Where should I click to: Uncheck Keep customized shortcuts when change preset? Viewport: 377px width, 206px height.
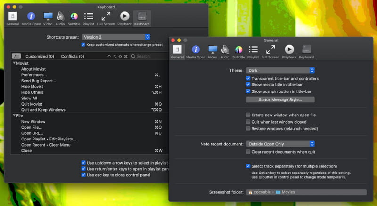tap(83, 45)
